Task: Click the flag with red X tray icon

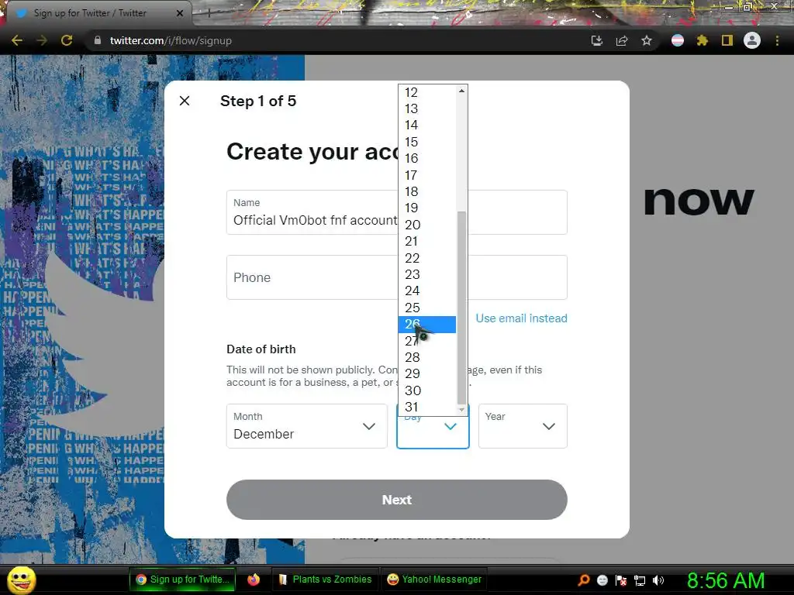Action: coord(621,580)
